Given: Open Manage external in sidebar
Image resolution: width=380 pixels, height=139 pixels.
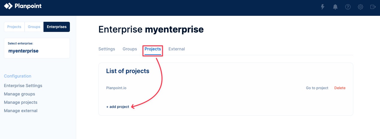Looking at the screenshot, I should [x=21, y=111].
